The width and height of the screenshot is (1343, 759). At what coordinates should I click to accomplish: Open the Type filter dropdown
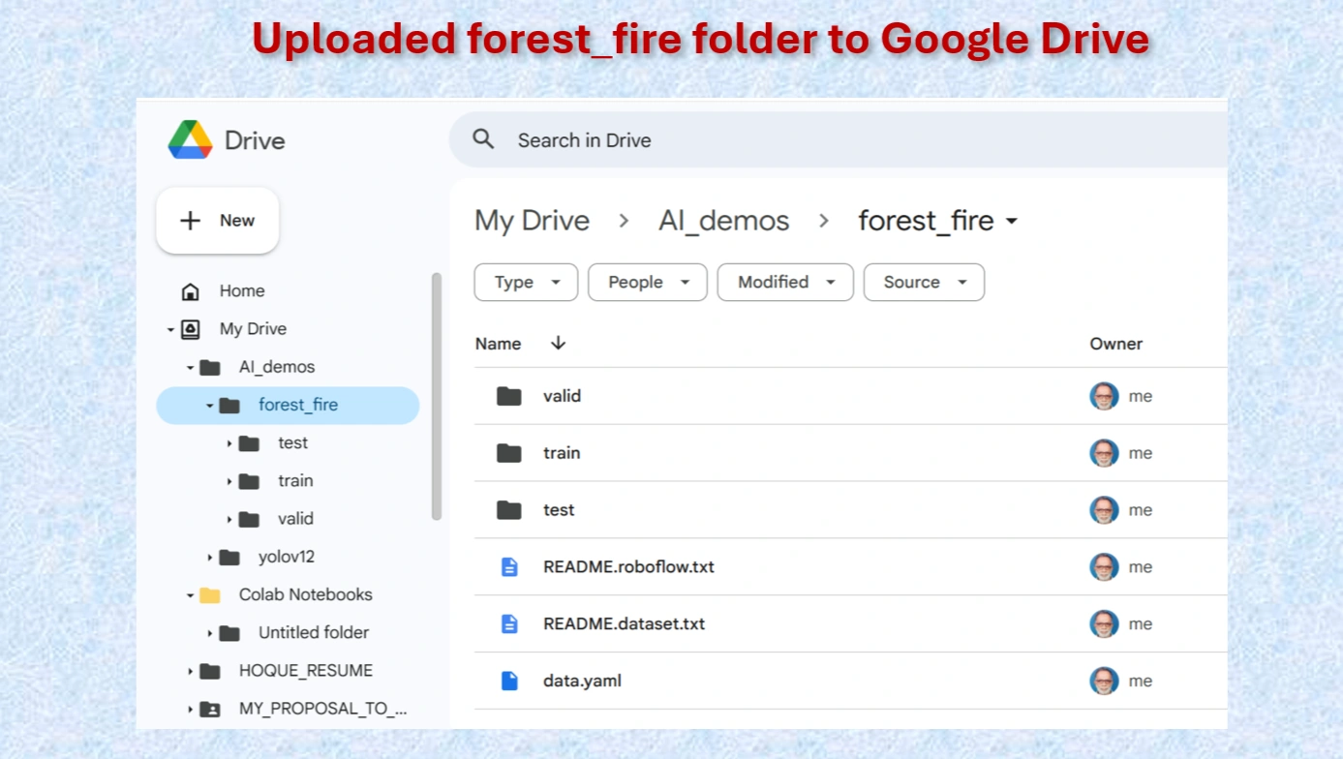[526, 283]
